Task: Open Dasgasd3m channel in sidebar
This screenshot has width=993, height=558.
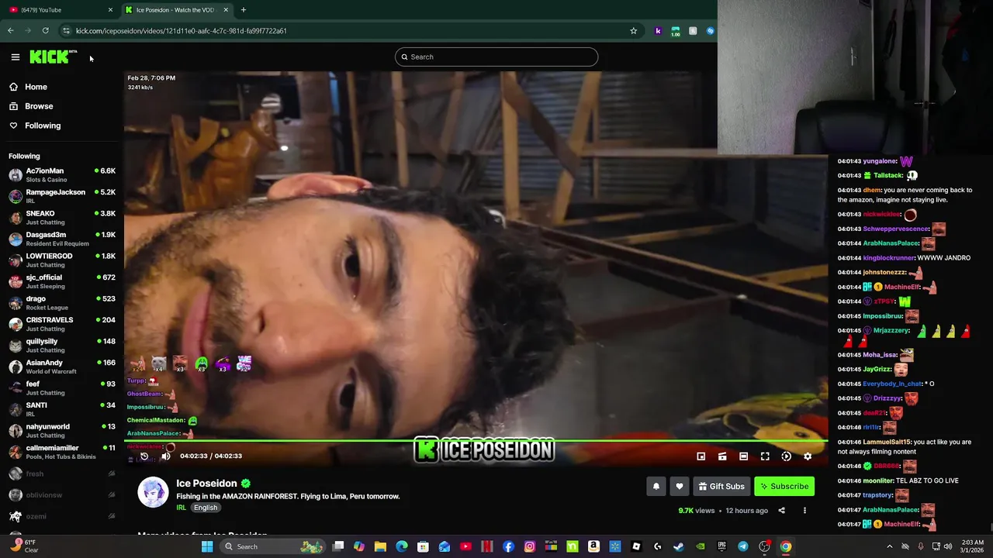Action: tap(62, 239)
